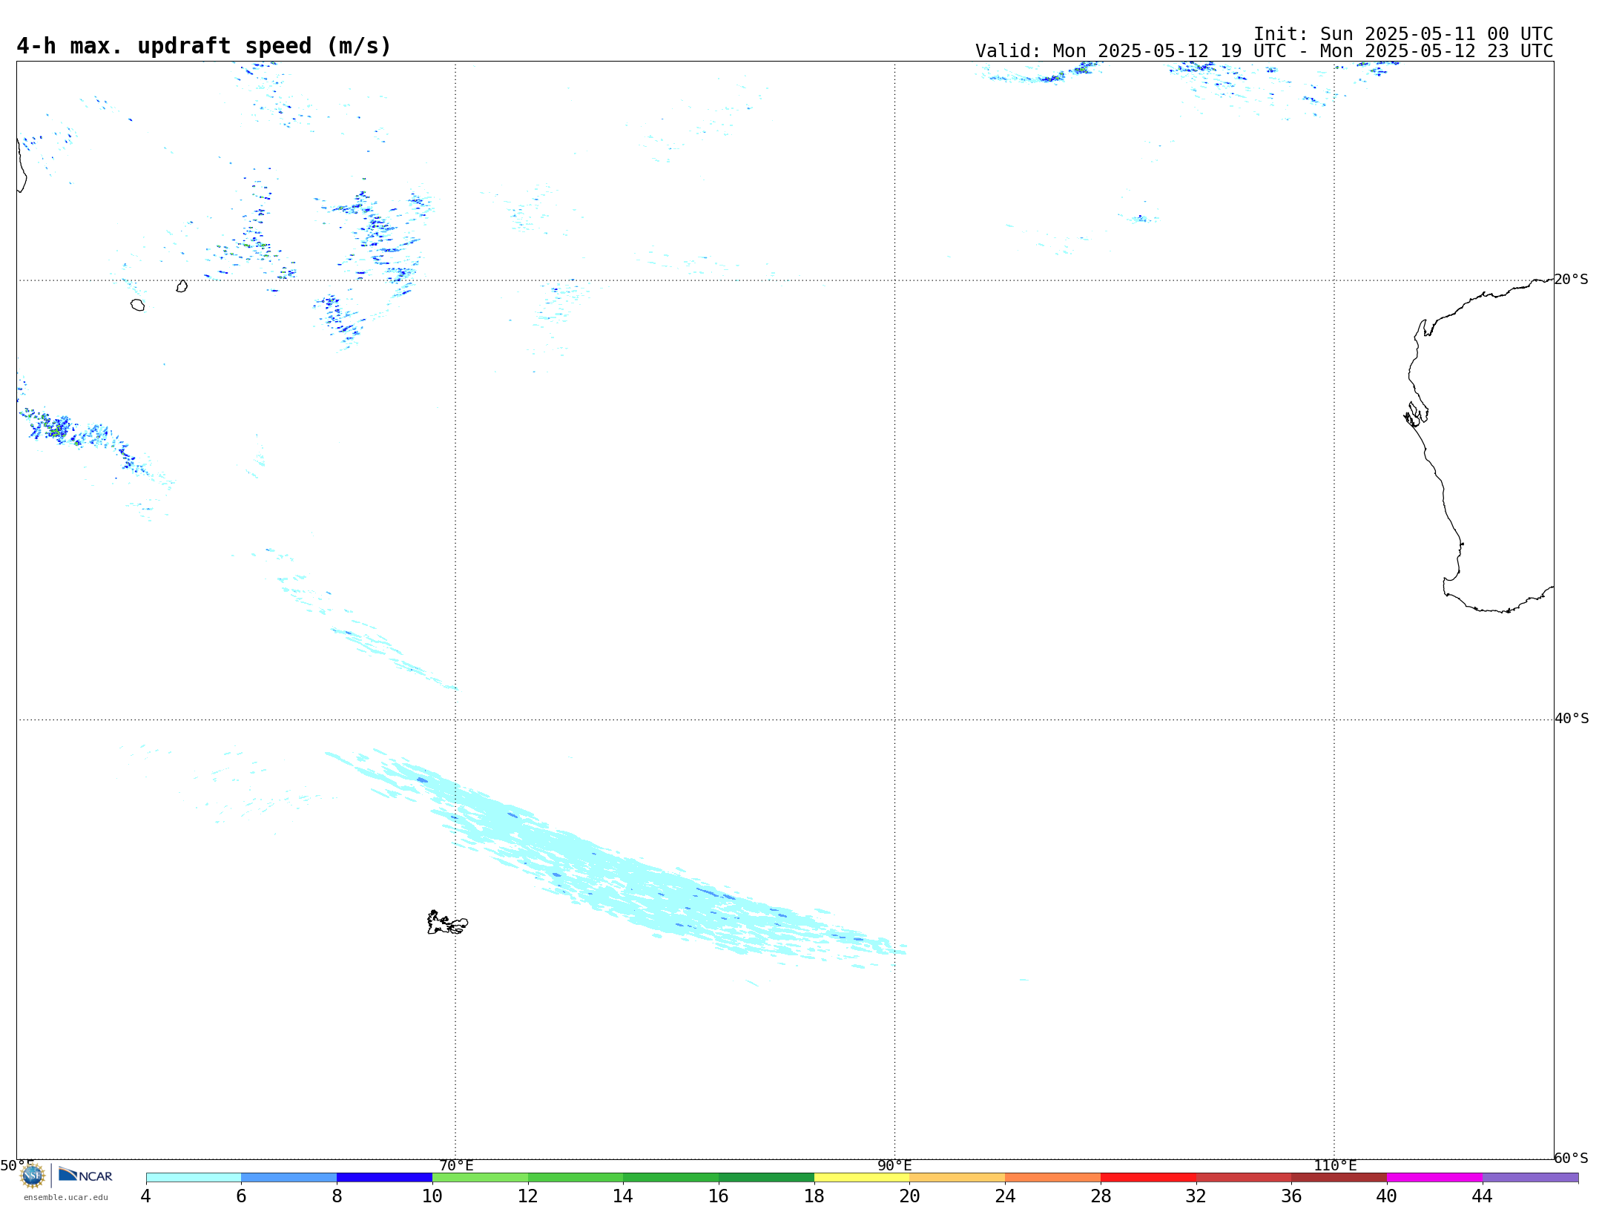Select the green 12–14 color swatch
Image resolution: width=1602 pixels, height=1206 pixels.
coord(576,1177)
